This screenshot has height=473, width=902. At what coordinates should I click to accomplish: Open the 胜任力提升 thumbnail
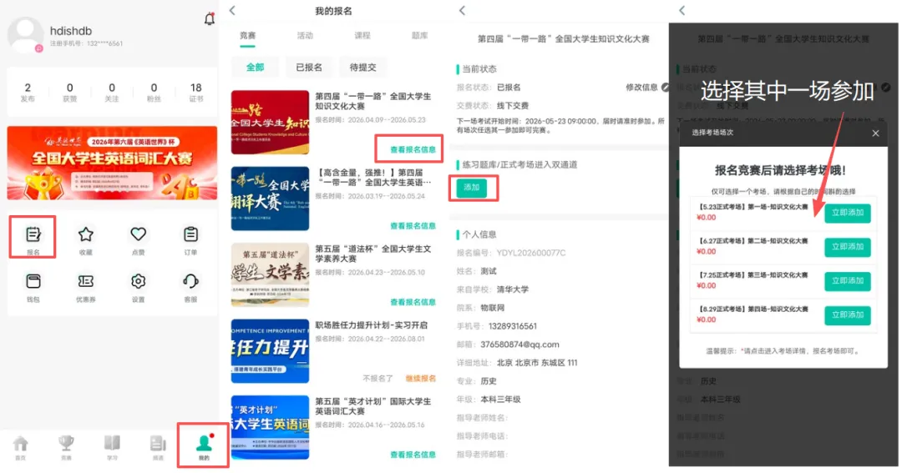270,351
